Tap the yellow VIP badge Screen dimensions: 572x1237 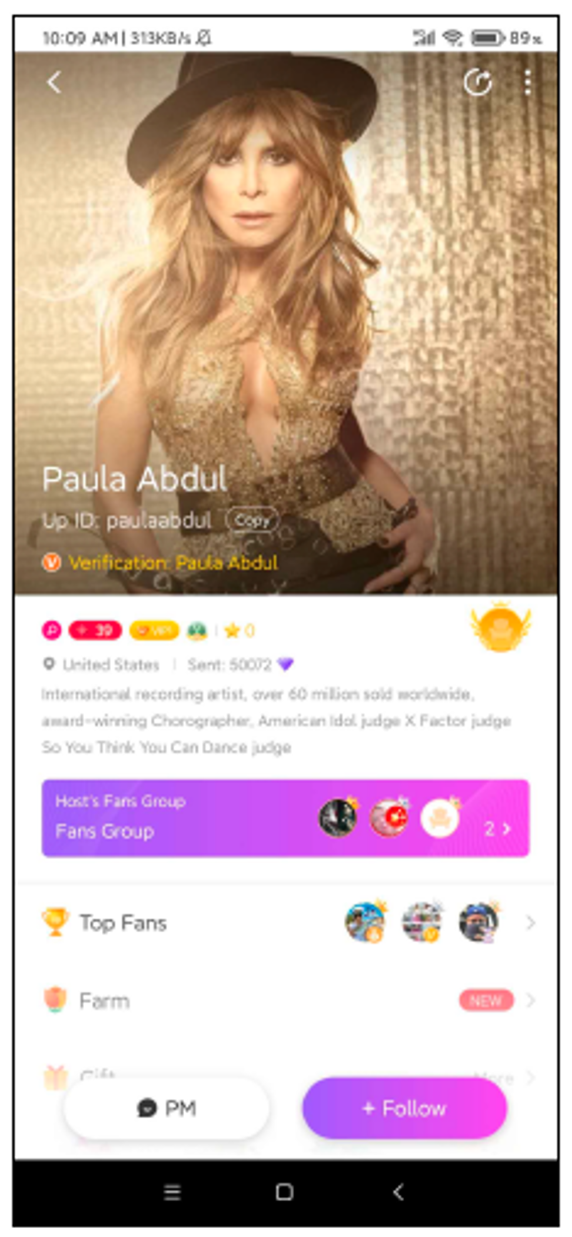click(x=154, y=630)
